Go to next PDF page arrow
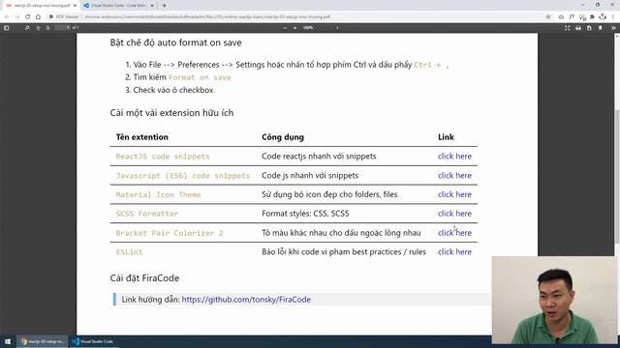 47,28
